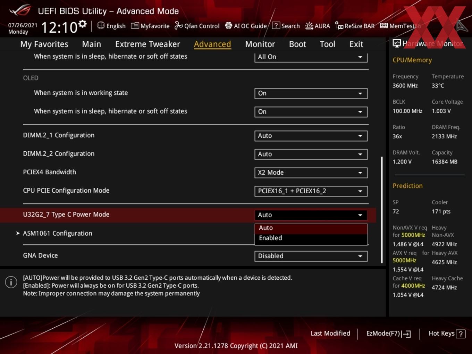Viewport: 472px width, 354px height.
Task: Go to Boot tab
Action: [x=297, y=44]
